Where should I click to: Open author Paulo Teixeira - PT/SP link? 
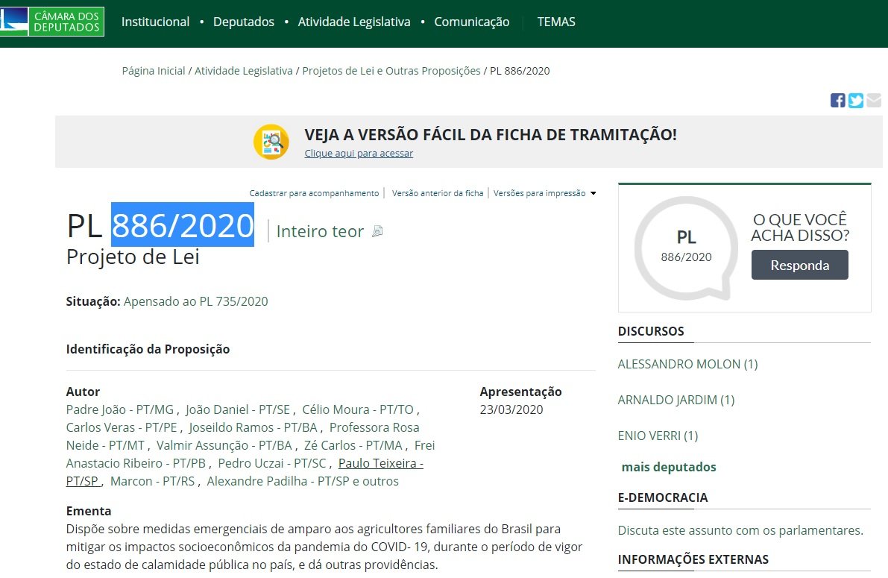380,464
